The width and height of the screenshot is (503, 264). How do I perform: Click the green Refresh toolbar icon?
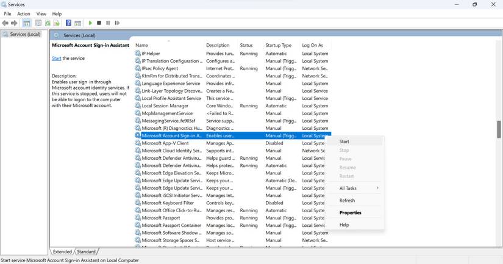click(x=48, y=23)
